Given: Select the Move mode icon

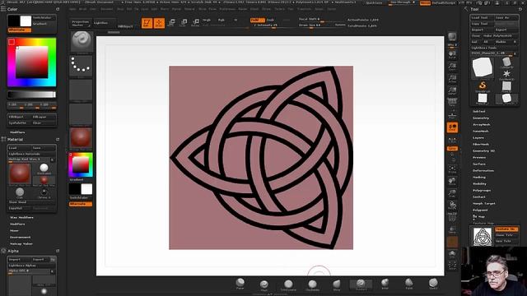Looking at the screenshot, I should 171,23.
